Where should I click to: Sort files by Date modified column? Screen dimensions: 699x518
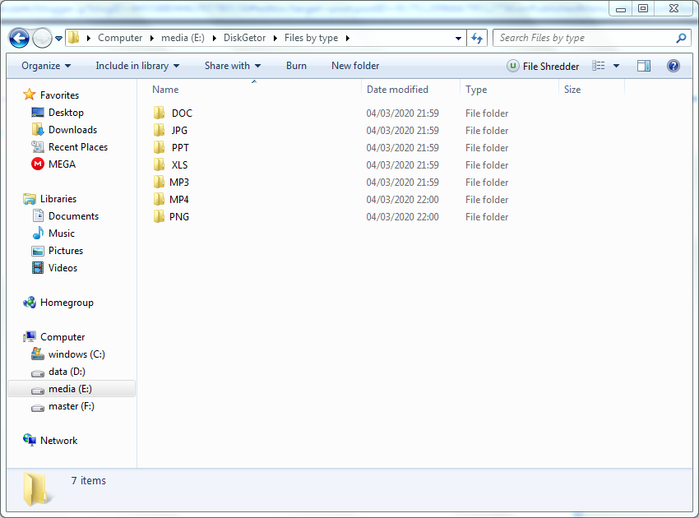pyautogui.click(x=397, y=89)
